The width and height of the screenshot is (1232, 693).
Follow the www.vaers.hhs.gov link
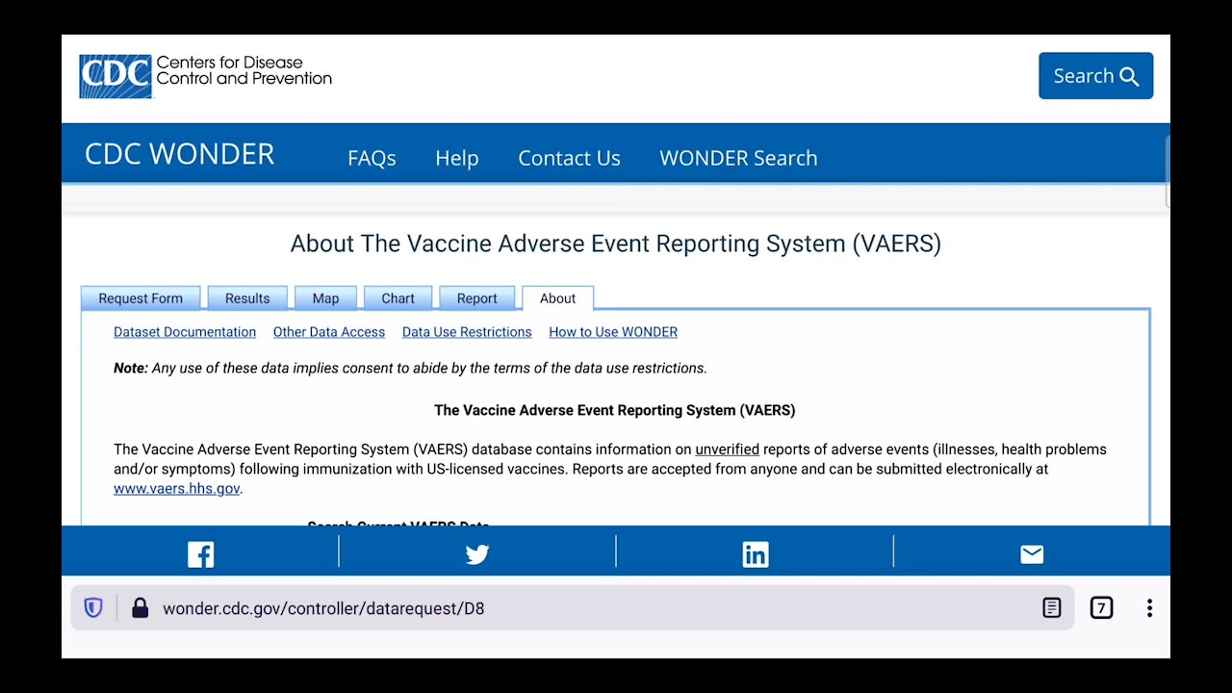tap(176, 489)
